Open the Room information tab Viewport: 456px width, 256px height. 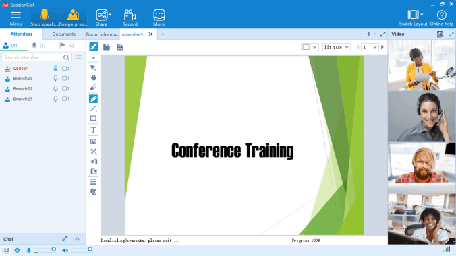[x=103, y=34]
